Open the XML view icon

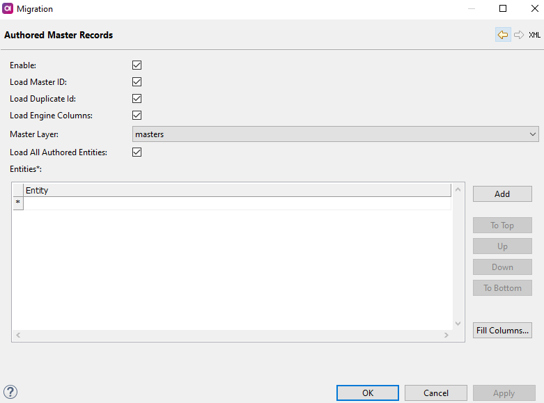534,35
